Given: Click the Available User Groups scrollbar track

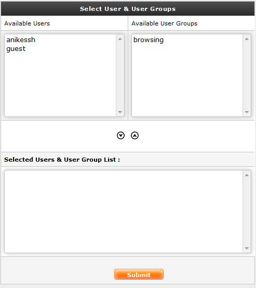Looking at the screenshot, I should [247, 75].
